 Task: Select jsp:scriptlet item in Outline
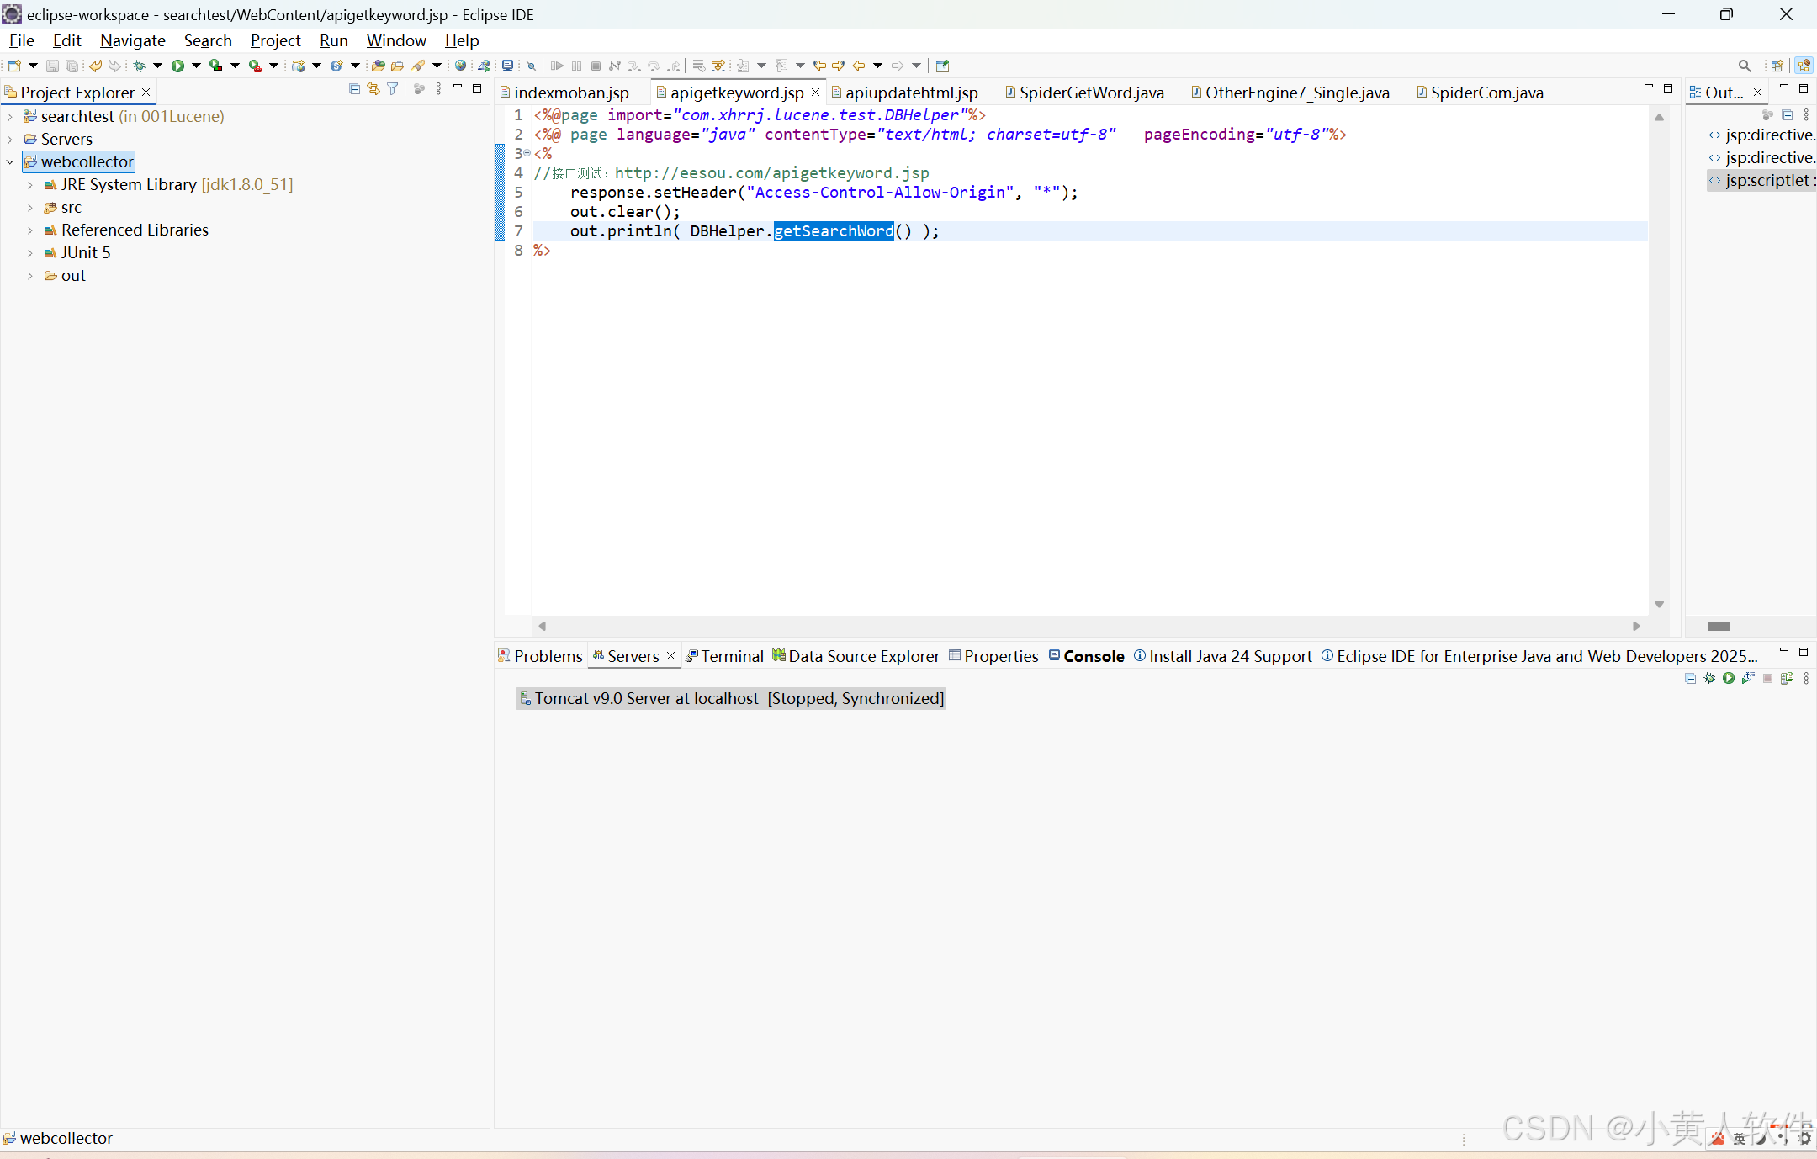point(1766,180)
